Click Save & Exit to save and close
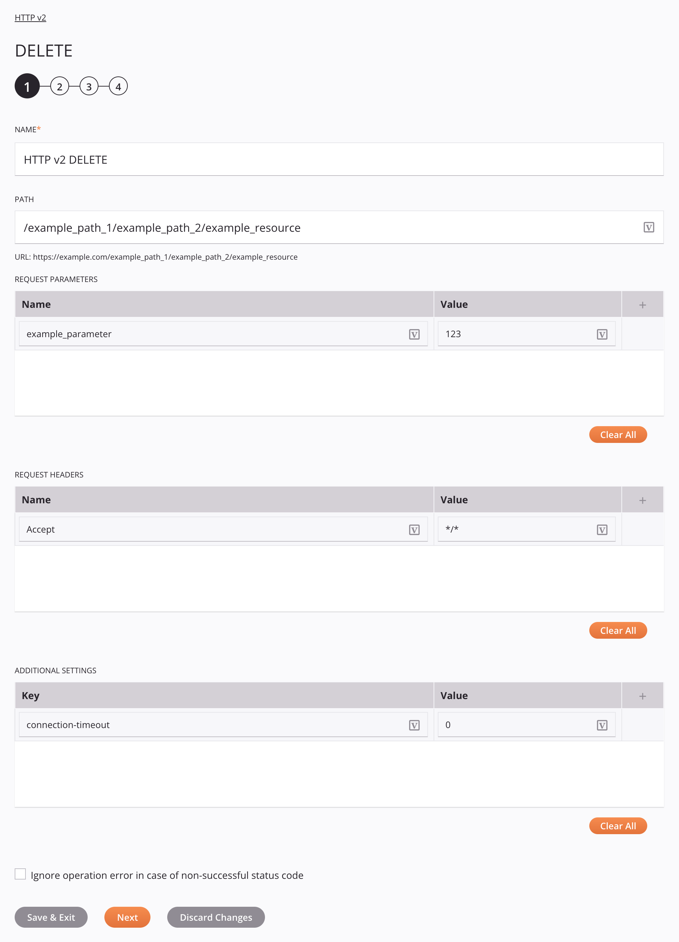This screenshot has width=679, height=942. pos(51,917)
